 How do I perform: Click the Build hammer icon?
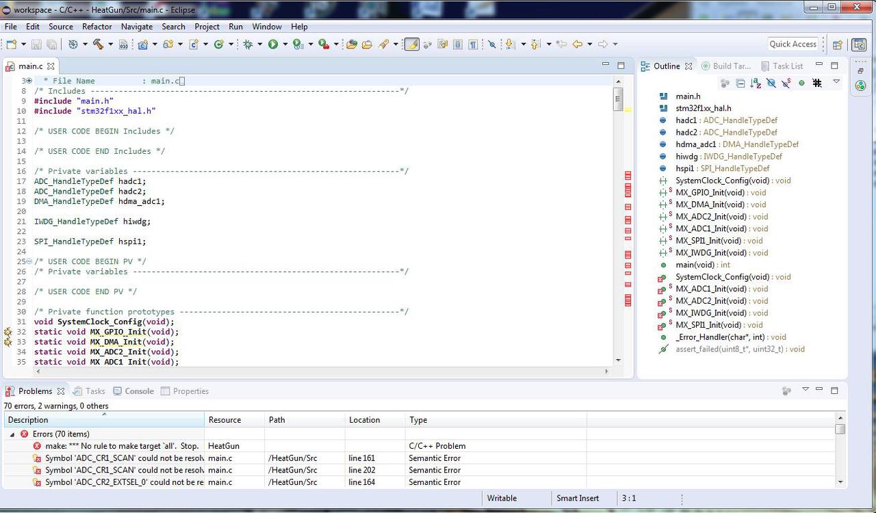[98, 44]
